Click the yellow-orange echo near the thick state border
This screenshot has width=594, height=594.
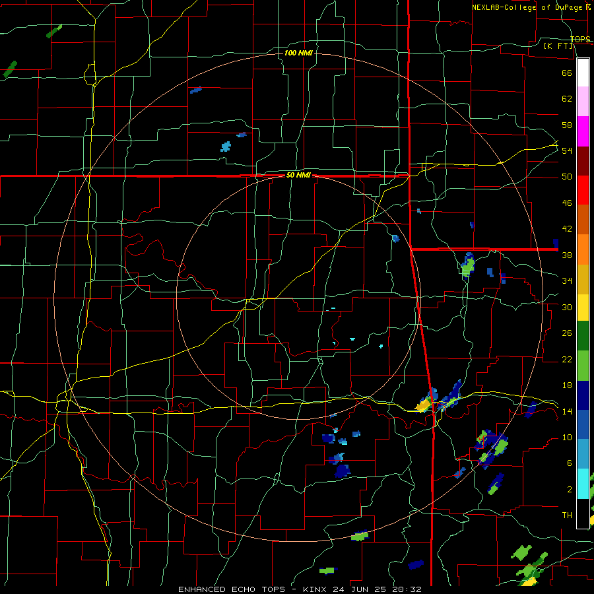pos(423,406)
